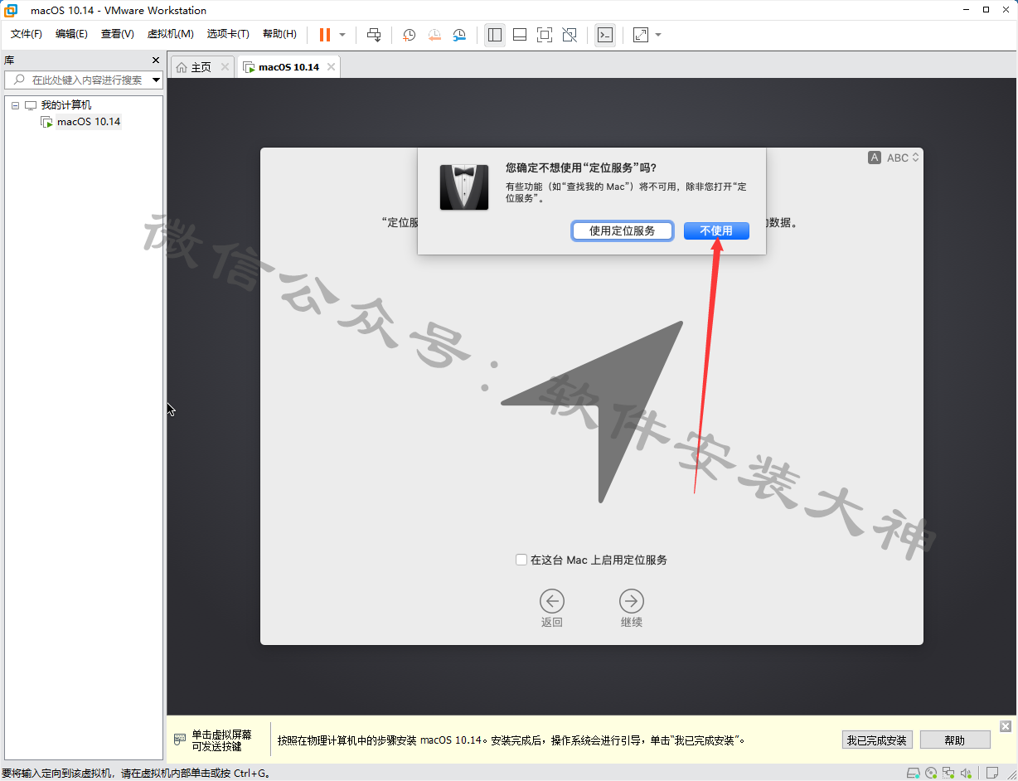Click the 帮助 button in the install bar
Screen dimensions: 1018x781
click(955, 740)
